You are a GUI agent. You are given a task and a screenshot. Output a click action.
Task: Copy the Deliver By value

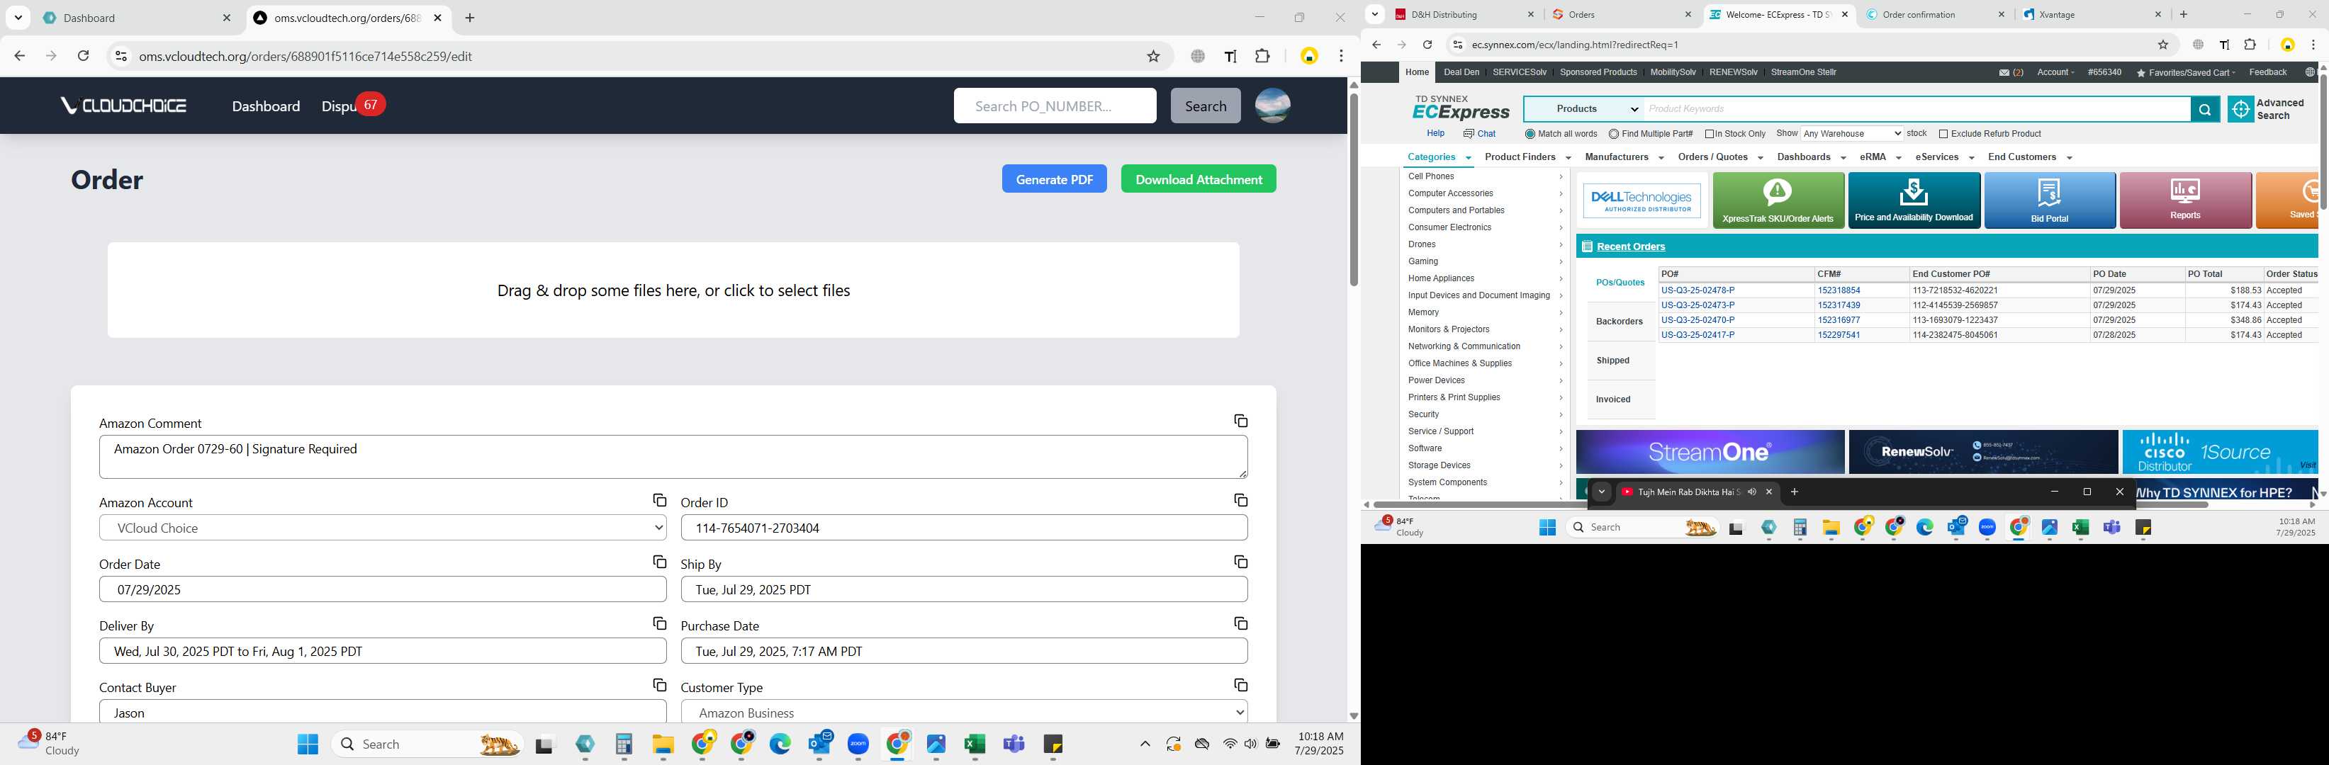click(659, 623)
